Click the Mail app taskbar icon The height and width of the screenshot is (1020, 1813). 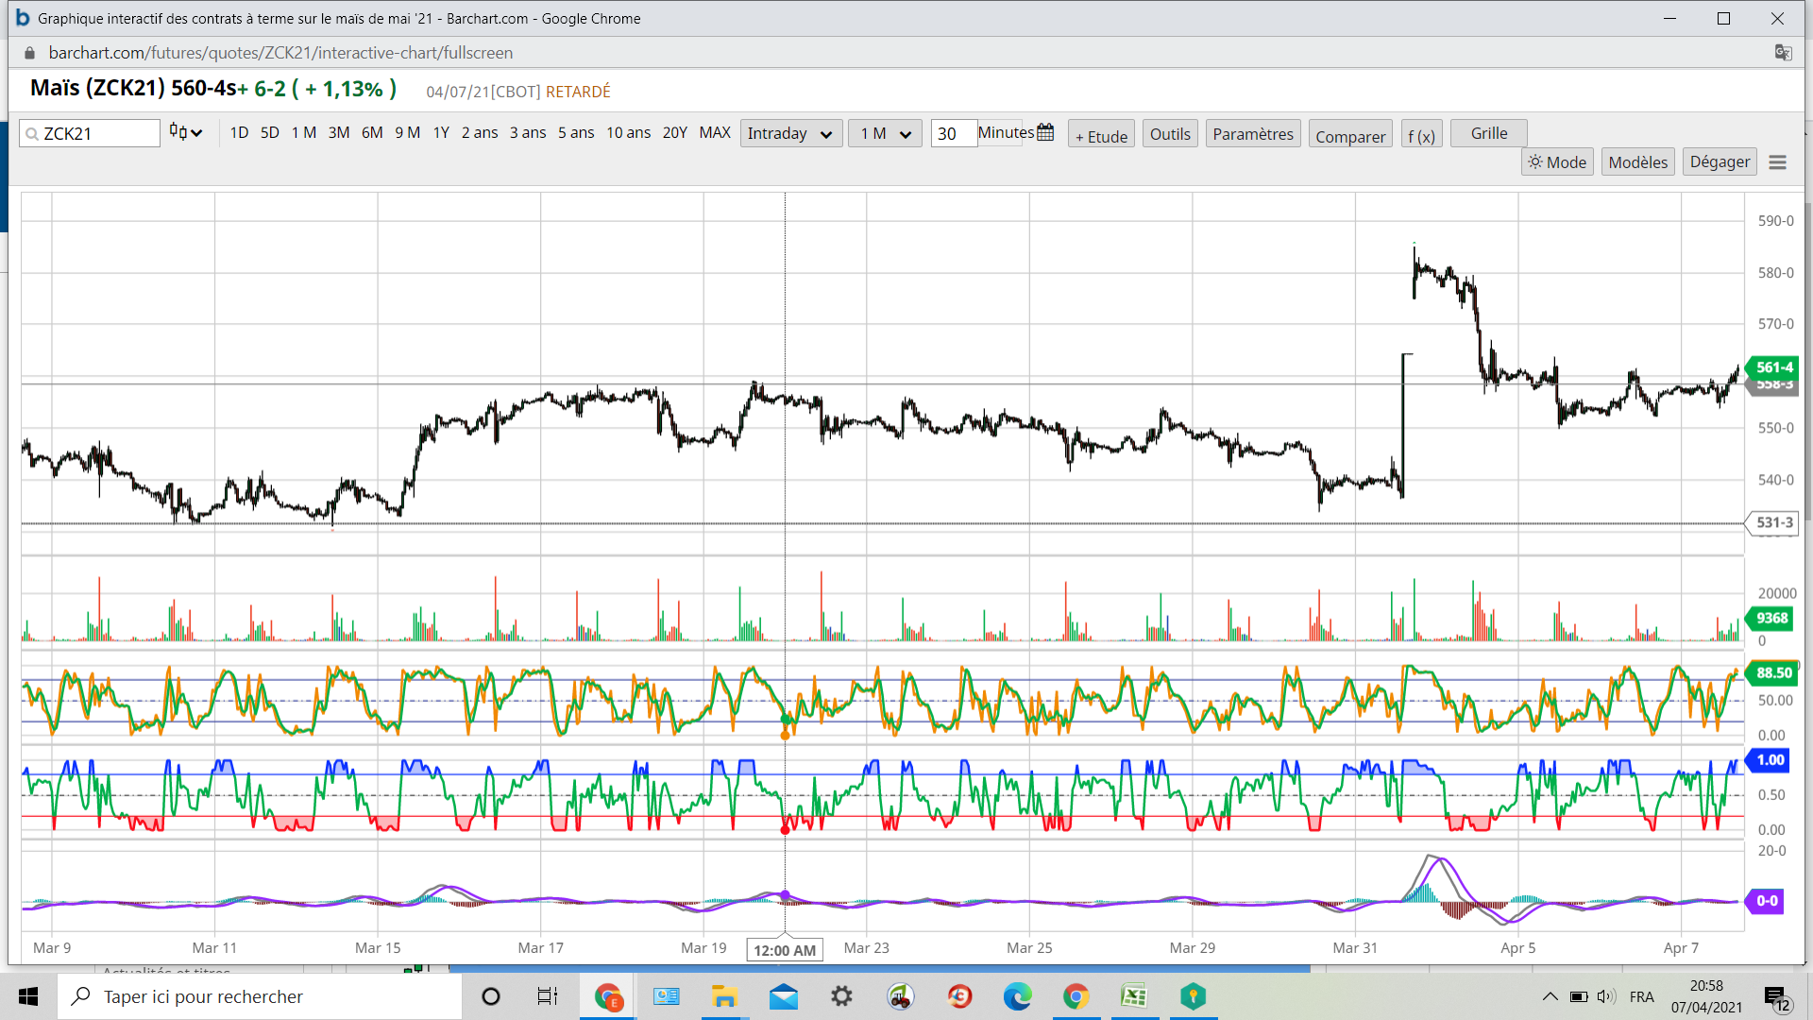click(x=783, y=996)
